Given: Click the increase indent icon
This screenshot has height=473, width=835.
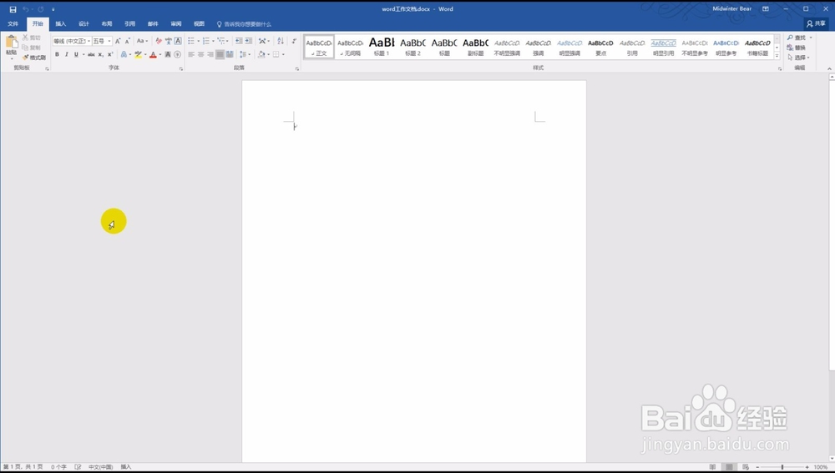Looking at the screenshot, I should [x=248, y=41].
